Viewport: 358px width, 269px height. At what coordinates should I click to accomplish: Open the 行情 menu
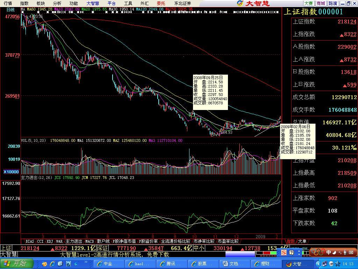[x=8, y=4]
